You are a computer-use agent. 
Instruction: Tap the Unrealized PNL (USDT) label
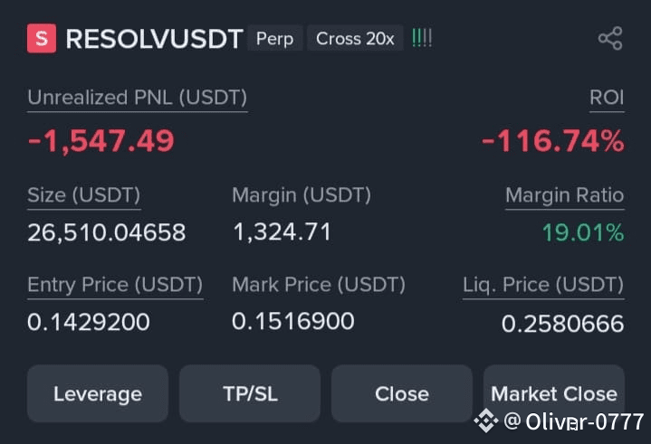[137, 98]
